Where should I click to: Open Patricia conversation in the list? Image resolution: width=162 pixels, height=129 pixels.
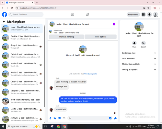22,38
